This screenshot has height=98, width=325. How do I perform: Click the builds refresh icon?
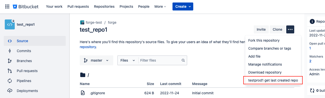[x=312, y=91]
